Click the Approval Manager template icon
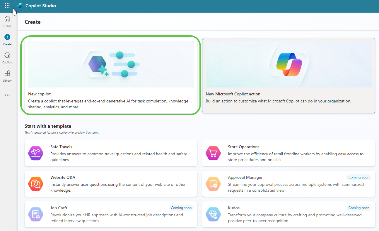The image size is (379, 231). tap(213, 183)
